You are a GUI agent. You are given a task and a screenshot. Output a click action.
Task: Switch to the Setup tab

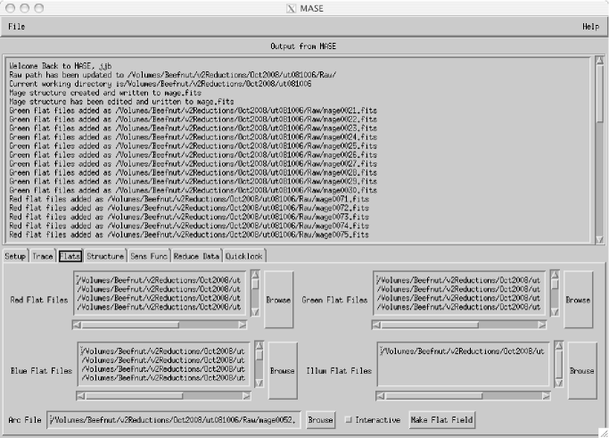pos(15,256)
